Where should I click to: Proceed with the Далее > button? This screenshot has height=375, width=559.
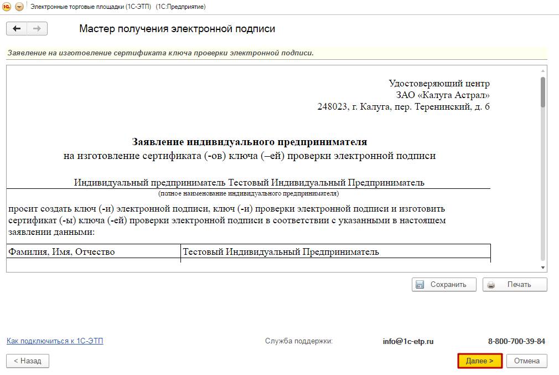point(480,361)
